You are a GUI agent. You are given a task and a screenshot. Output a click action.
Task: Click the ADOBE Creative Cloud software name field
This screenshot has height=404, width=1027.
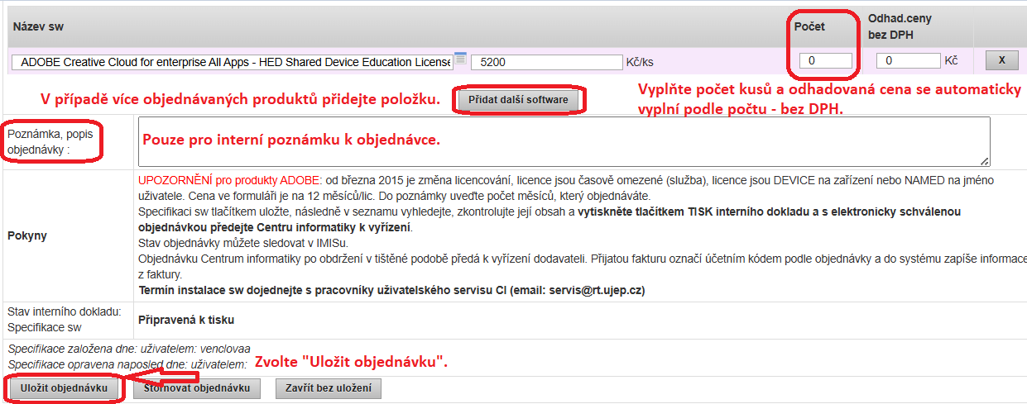(232, 62)
